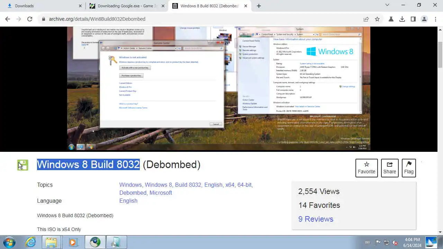Open a new browser tab
This screenshot has width=443, height=249.
(259, 6)
